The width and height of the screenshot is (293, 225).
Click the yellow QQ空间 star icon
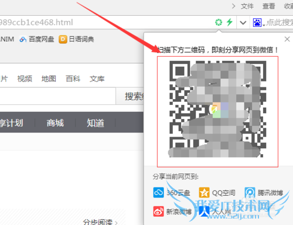click(204, 193)
